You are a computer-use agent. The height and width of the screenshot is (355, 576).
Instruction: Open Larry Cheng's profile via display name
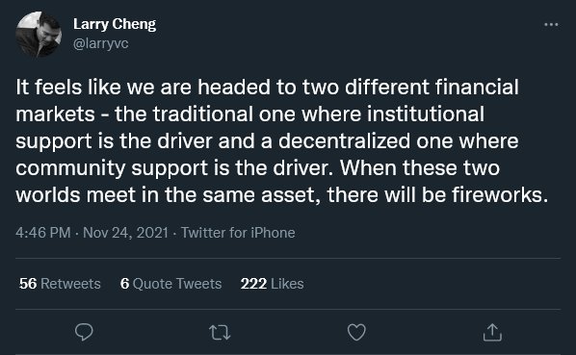point(115,24)
